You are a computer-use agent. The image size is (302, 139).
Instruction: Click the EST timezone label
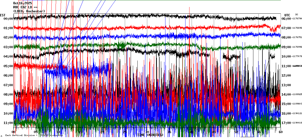[3, 15]
